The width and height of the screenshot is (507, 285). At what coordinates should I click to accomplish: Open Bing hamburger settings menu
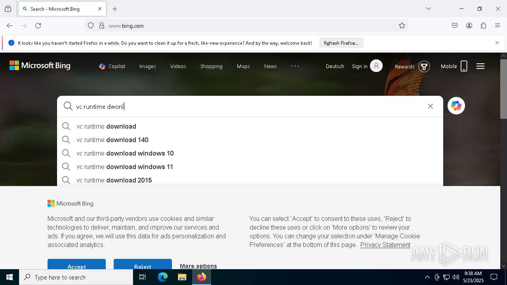point(480,66)
